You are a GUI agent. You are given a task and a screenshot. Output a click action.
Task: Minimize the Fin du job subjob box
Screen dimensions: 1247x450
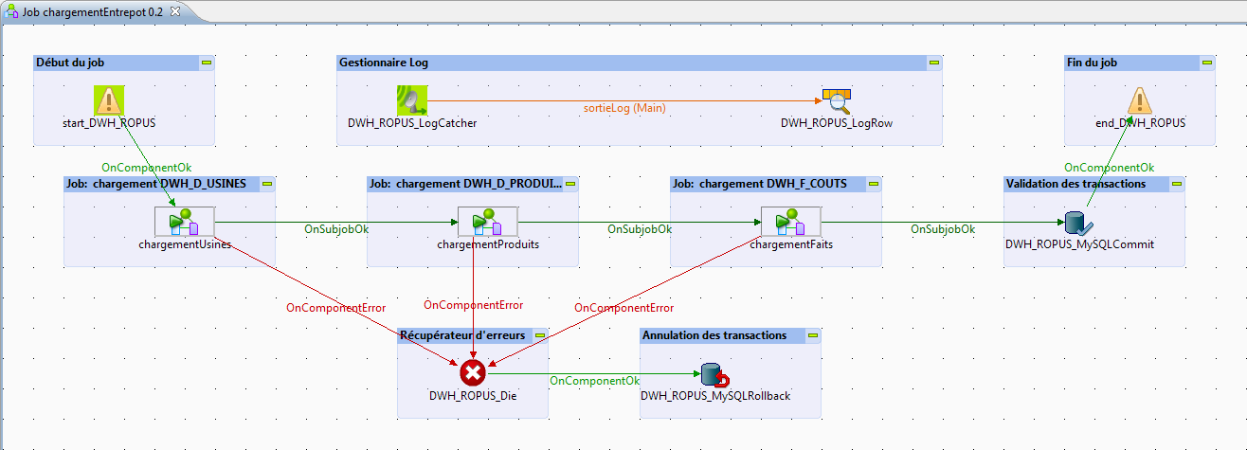click(x=1206, y=63)
